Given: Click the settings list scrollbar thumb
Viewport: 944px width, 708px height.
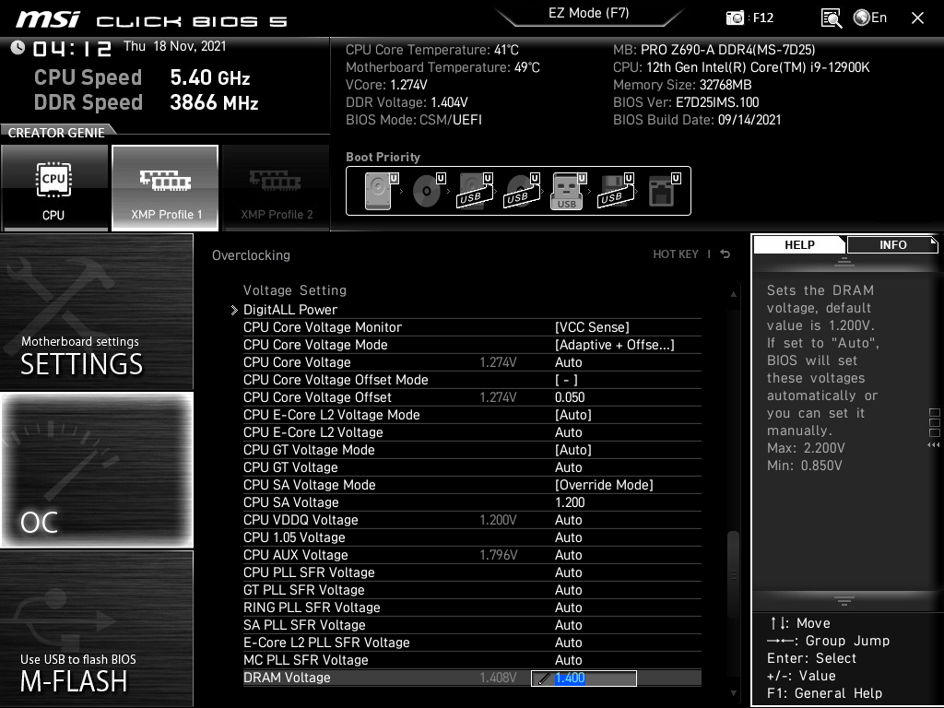Looking at the screenshot, I should [733, 575].
